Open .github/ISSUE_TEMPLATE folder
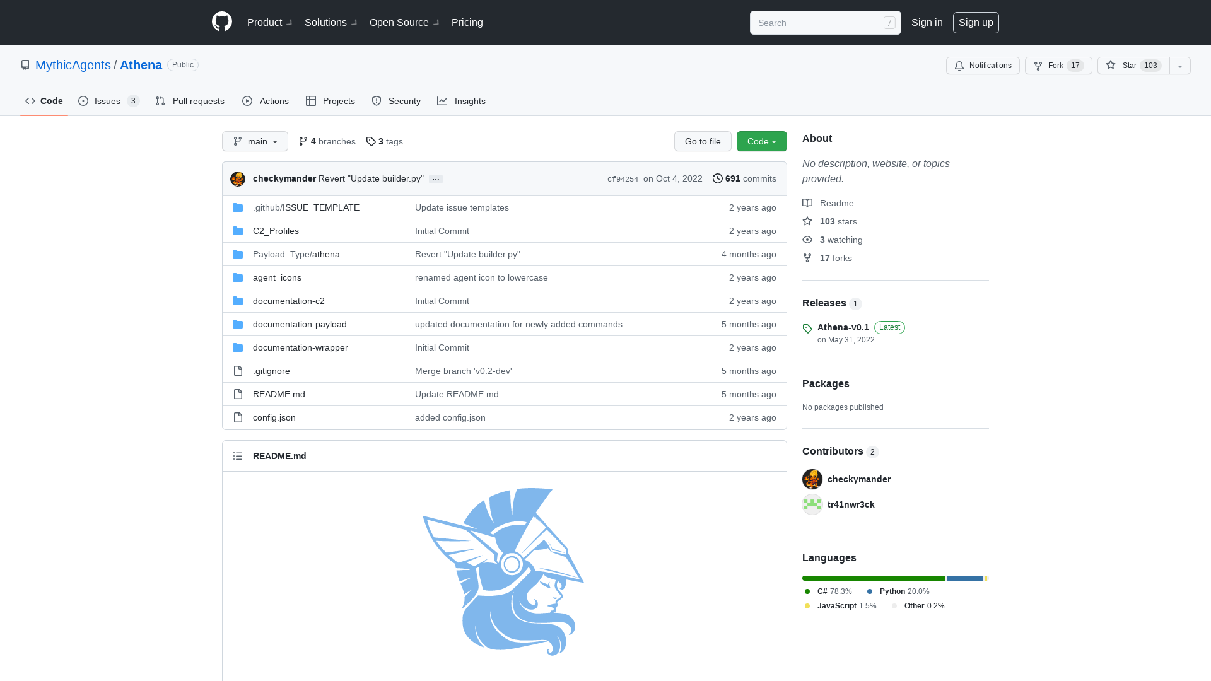Screen dimensions: 1211x681 coord(306,207)
